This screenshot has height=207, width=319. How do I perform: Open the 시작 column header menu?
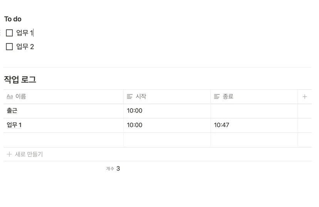167,97
